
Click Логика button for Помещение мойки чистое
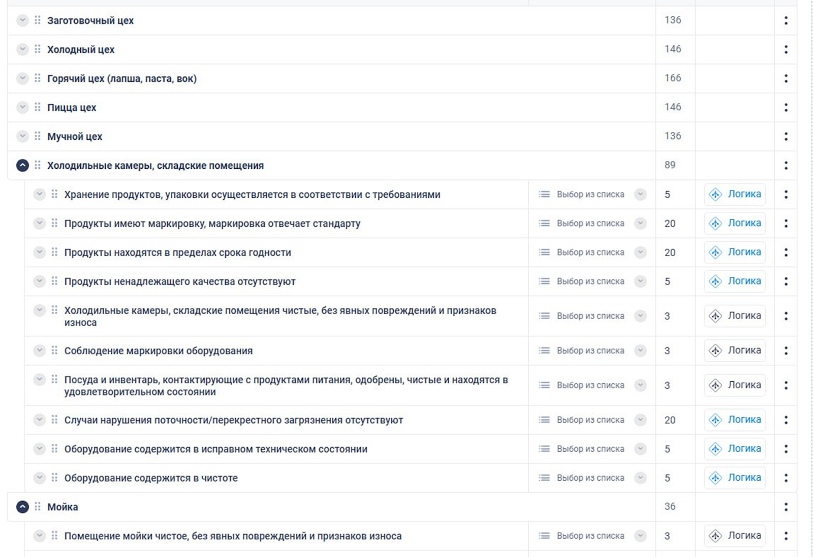click(735, 536)
